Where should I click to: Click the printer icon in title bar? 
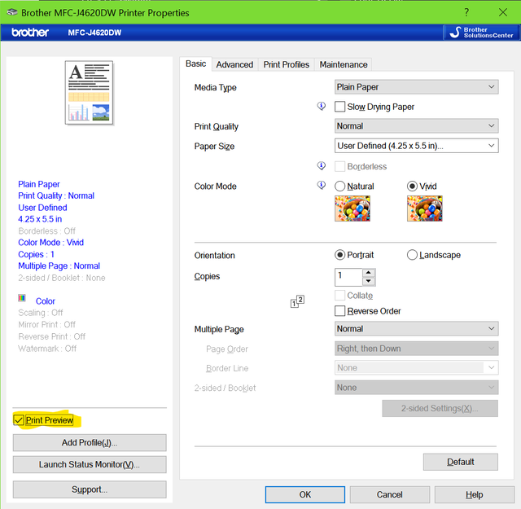click(12, 12)
